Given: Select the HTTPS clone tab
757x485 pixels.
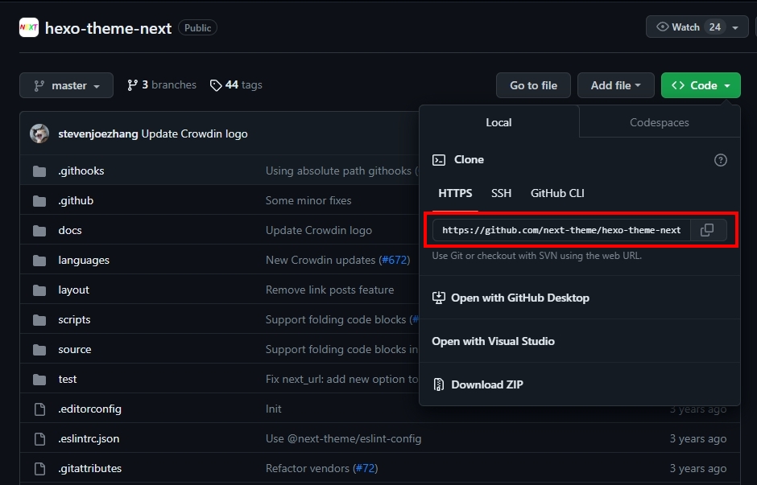Looking at the screenshot, I should (x=455, y=193).
